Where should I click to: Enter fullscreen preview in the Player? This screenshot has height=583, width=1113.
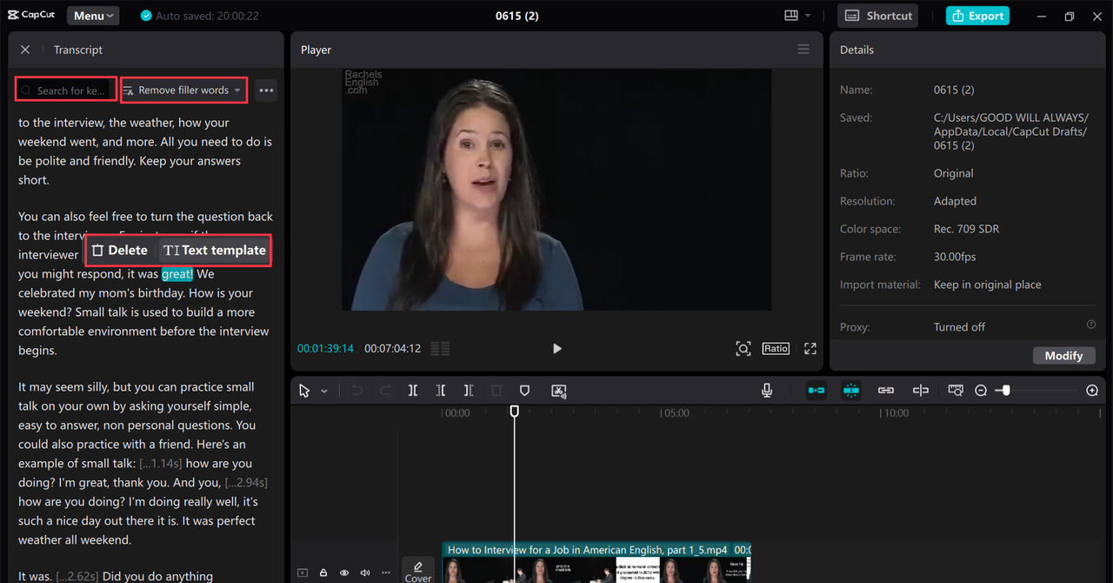[810, 348]
